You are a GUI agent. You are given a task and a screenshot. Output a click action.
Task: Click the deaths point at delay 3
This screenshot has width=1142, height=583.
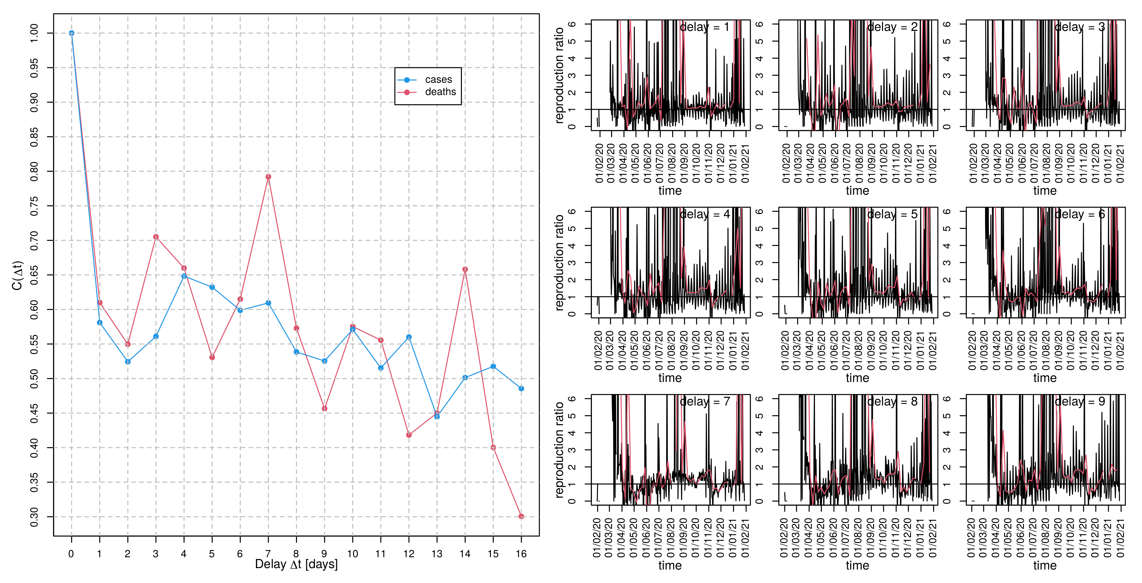point(156,237)
